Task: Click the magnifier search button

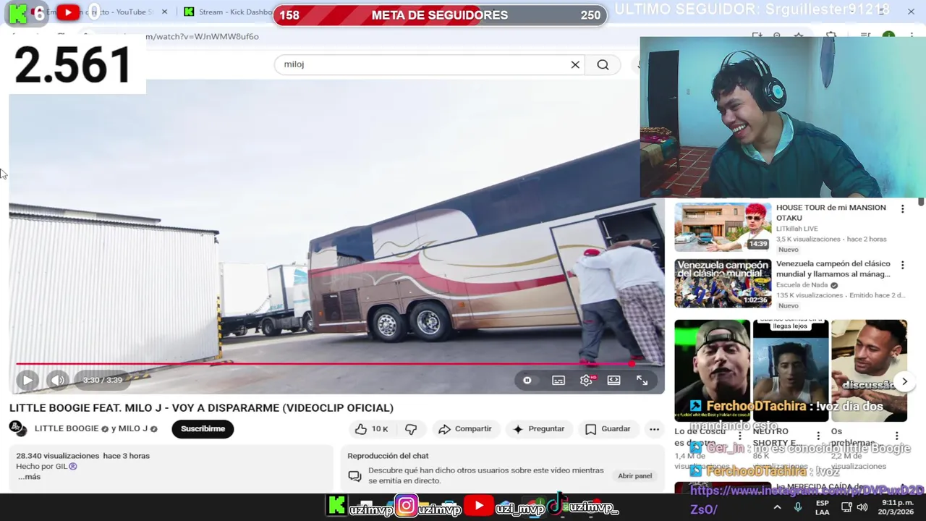Action: tap(603, 64)
